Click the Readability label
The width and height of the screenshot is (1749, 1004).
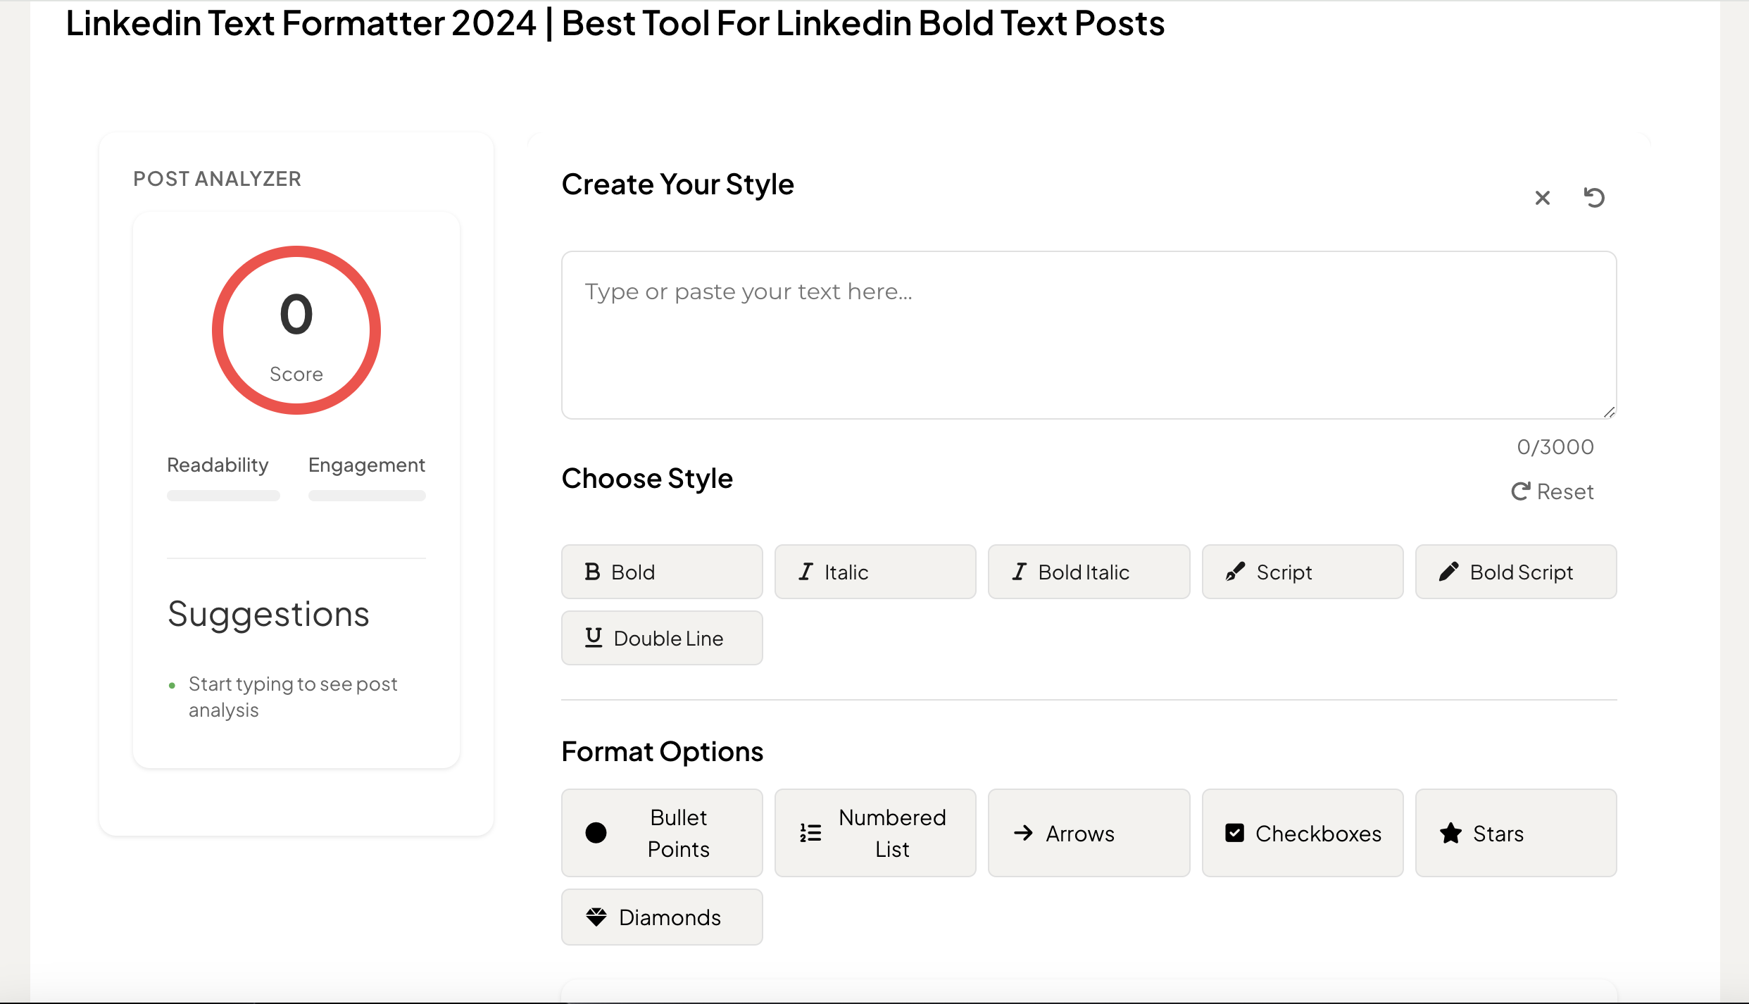[218, 465]
